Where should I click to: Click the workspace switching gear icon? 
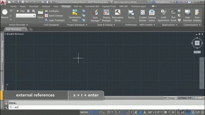165,112
